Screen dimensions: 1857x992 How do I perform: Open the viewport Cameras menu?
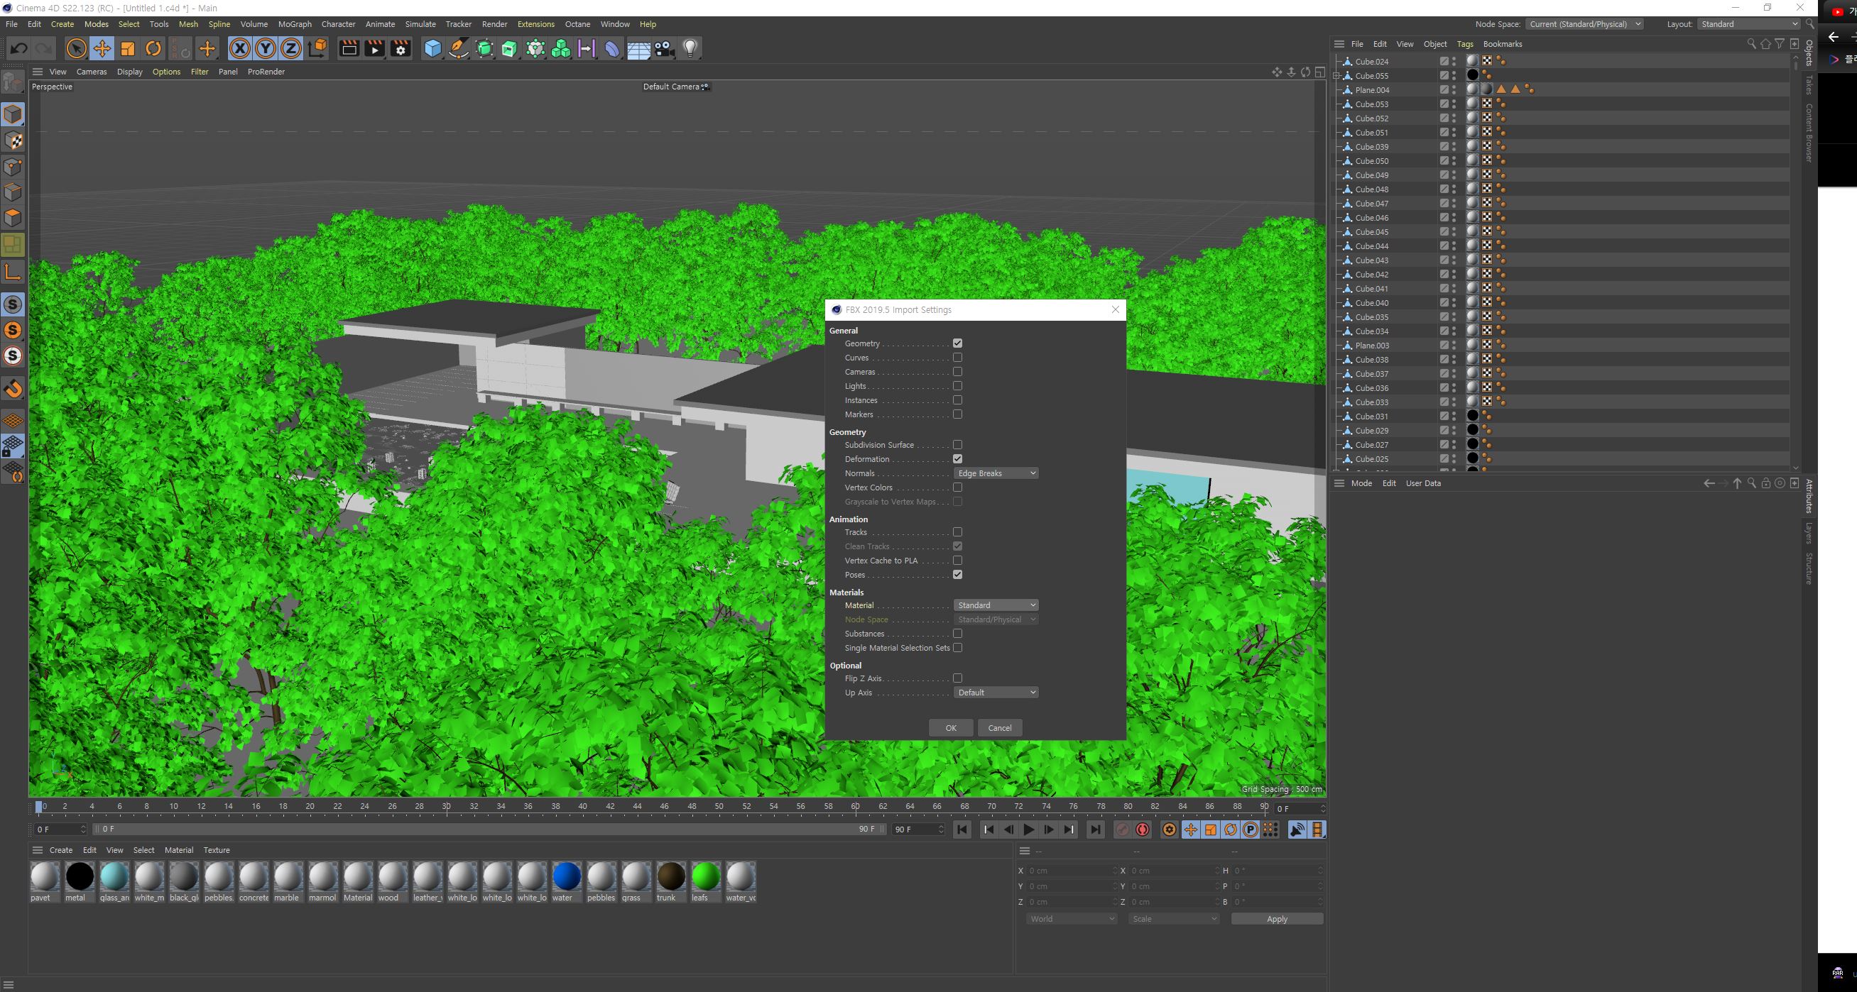pyautogui.click(x=92, y=72)
